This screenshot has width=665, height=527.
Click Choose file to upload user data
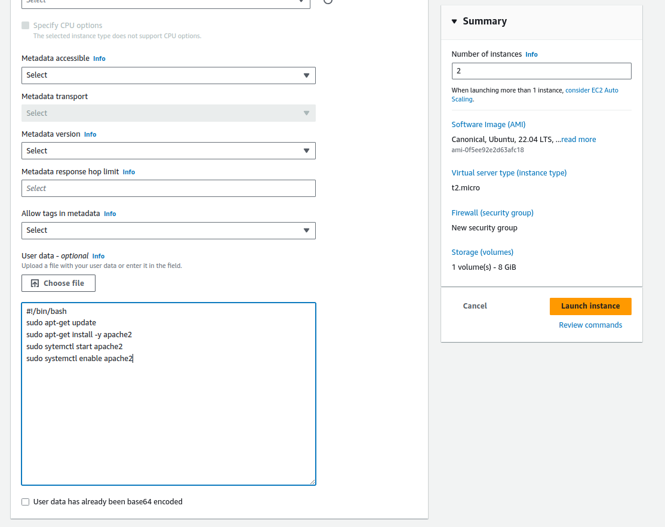click(59, 283)
